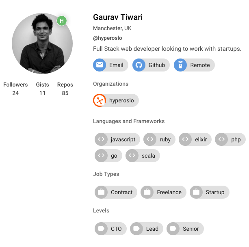249x247 pixels.
Task: Select the php language chip
Action: coord(230,139)
